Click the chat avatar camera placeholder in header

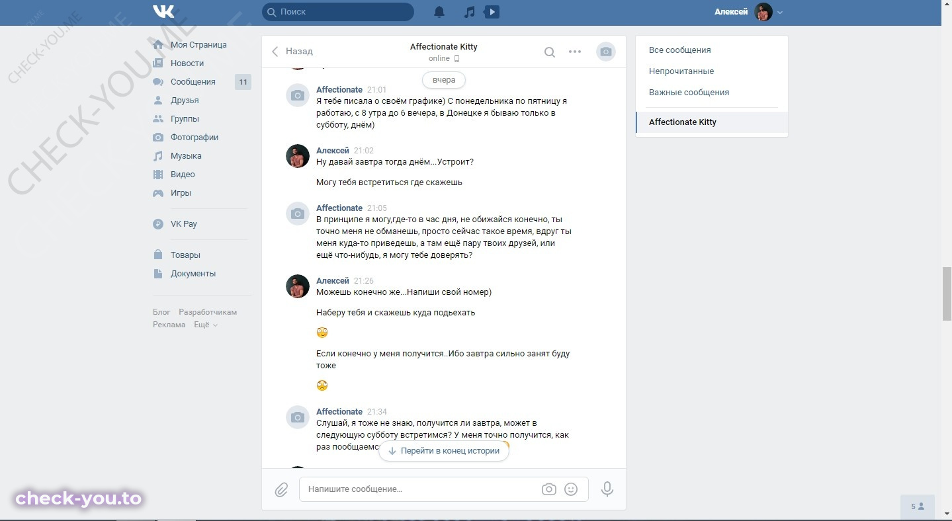point(606,52)
